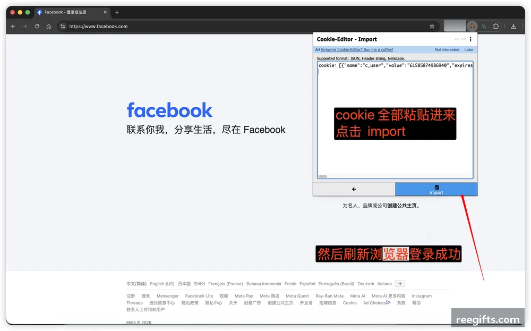
Task: Open the 注册 footer link
Action: click(x=131, y=296)
